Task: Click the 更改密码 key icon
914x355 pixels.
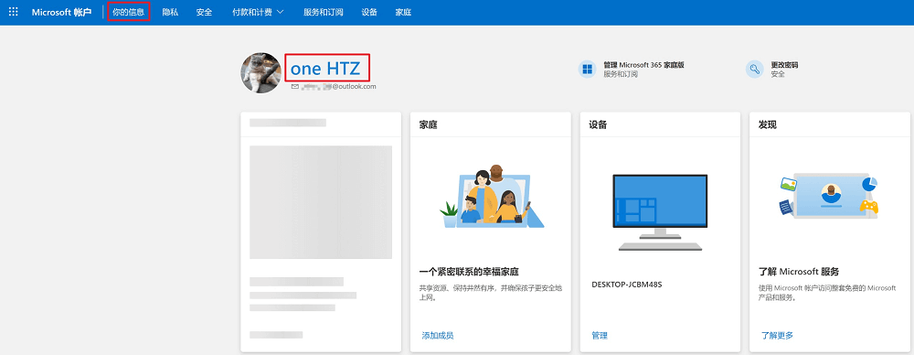Action: point(755,70)
